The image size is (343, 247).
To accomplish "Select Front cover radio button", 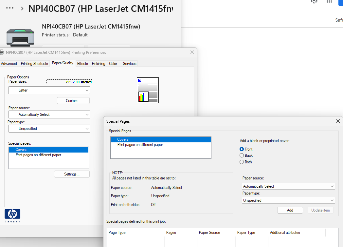I will click(242, 149).
